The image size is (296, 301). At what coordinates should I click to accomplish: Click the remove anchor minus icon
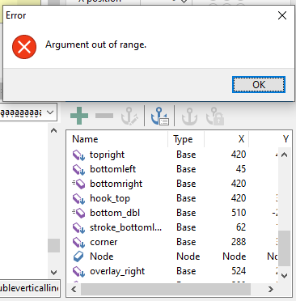coord(104,116)
